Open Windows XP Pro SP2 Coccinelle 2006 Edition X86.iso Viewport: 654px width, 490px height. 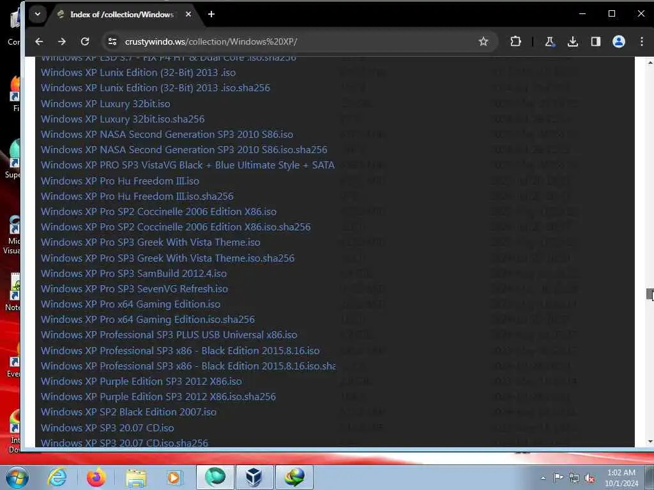point(158,212)
